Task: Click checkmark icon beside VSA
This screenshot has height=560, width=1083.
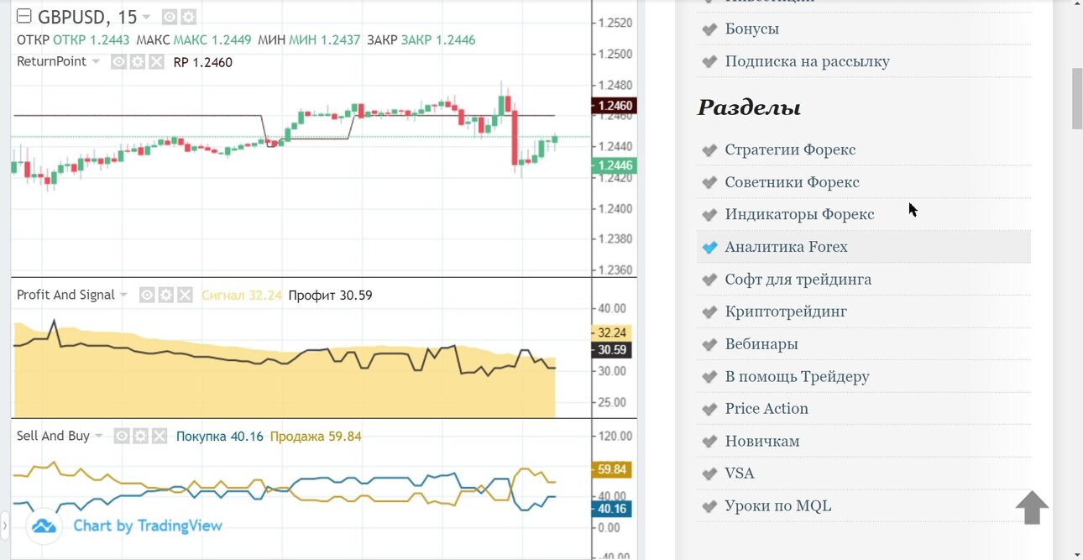Action: click(x=710, y=474)
